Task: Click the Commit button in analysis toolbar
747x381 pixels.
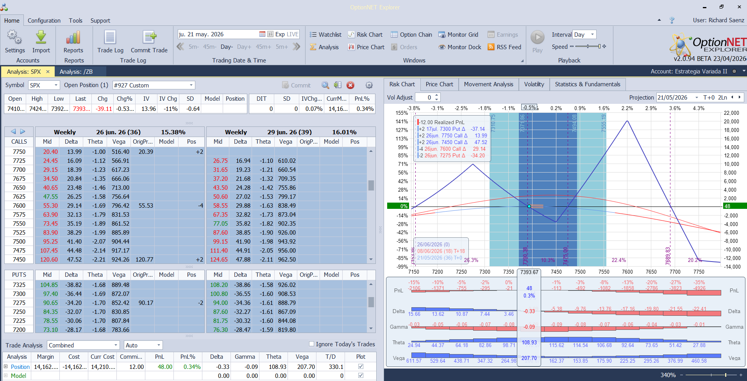Action: pyautogui.click(x=297, y=85)
